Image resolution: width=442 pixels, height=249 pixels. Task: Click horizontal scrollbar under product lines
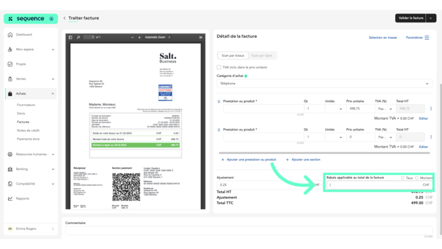click(x=324, y=153)
